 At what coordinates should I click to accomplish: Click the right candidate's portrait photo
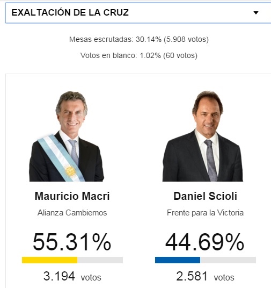[x=203, y=136]
